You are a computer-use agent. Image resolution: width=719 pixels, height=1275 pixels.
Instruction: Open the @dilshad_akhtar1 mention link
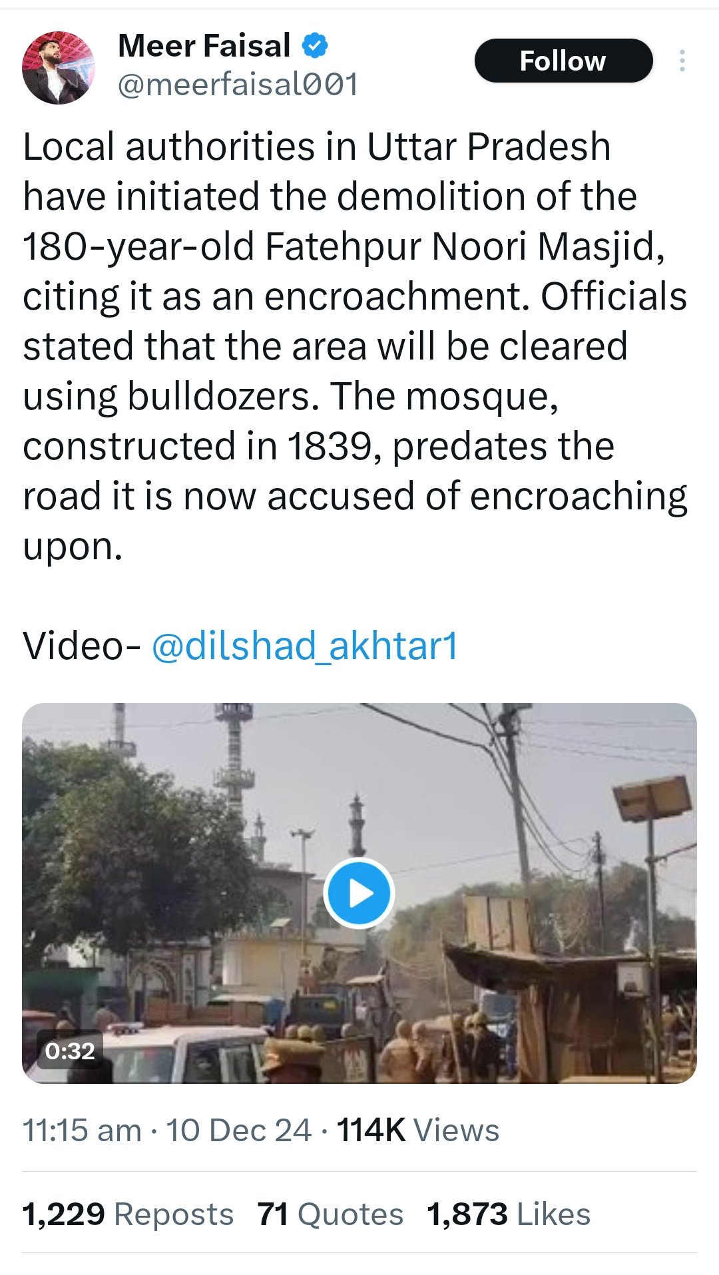305,646
